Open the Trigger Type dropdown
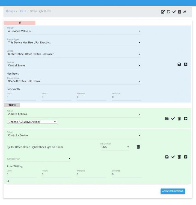Image resolution: width=196 pixels, height=205 pixels. coord(74,43)
